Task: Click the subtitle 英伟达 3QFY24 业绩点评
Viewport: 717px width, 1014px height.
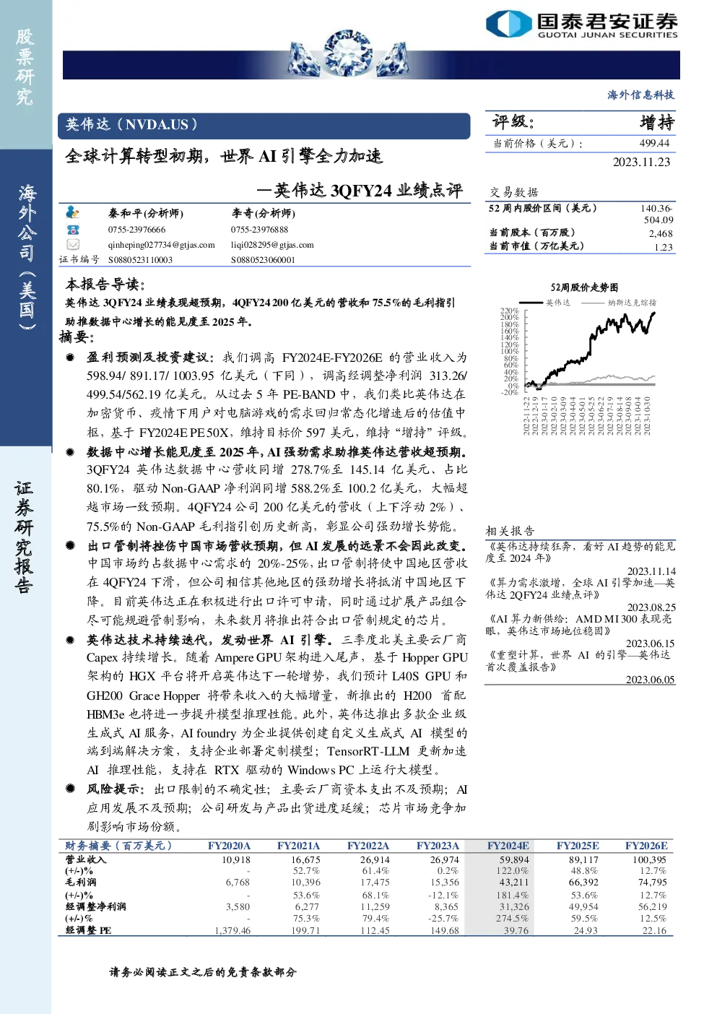Action: pos(368,191)
